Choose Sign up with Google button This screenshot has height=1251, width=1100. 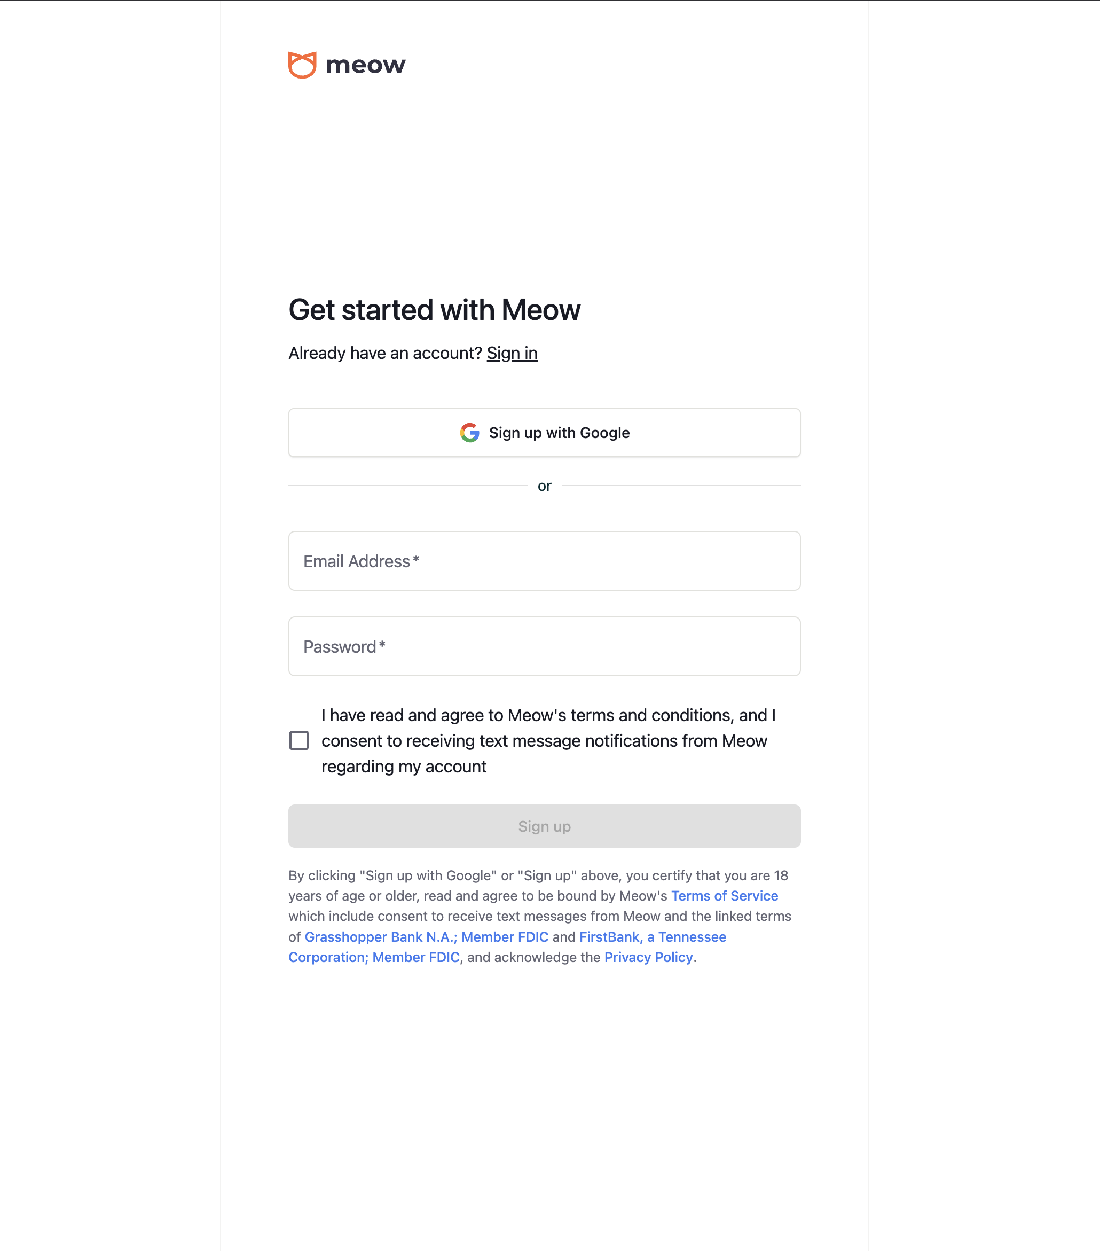(545, 433)
